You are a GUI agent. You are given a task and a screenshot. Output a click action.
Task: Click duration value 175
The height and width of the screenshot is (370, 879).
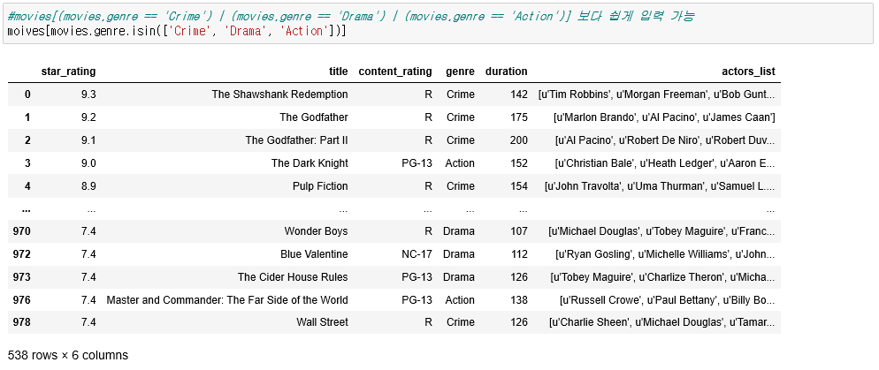[518, 117]
